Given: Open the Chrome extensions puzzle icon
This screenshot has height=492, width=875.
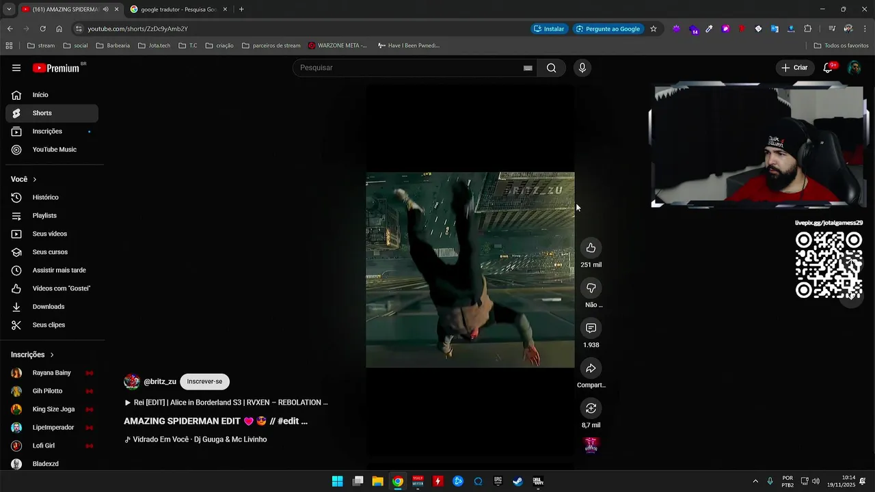Looking at the screenshot, I should pos(808,29).
